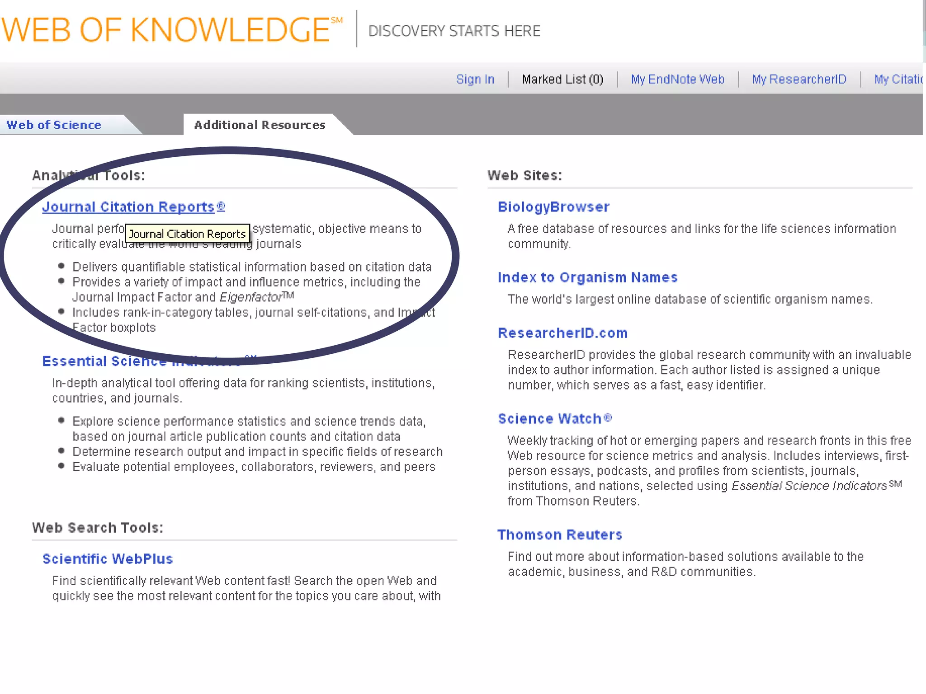Click the Sign In link
The height and width of the screenshot is (694, 926).
(x=475, y=80)
